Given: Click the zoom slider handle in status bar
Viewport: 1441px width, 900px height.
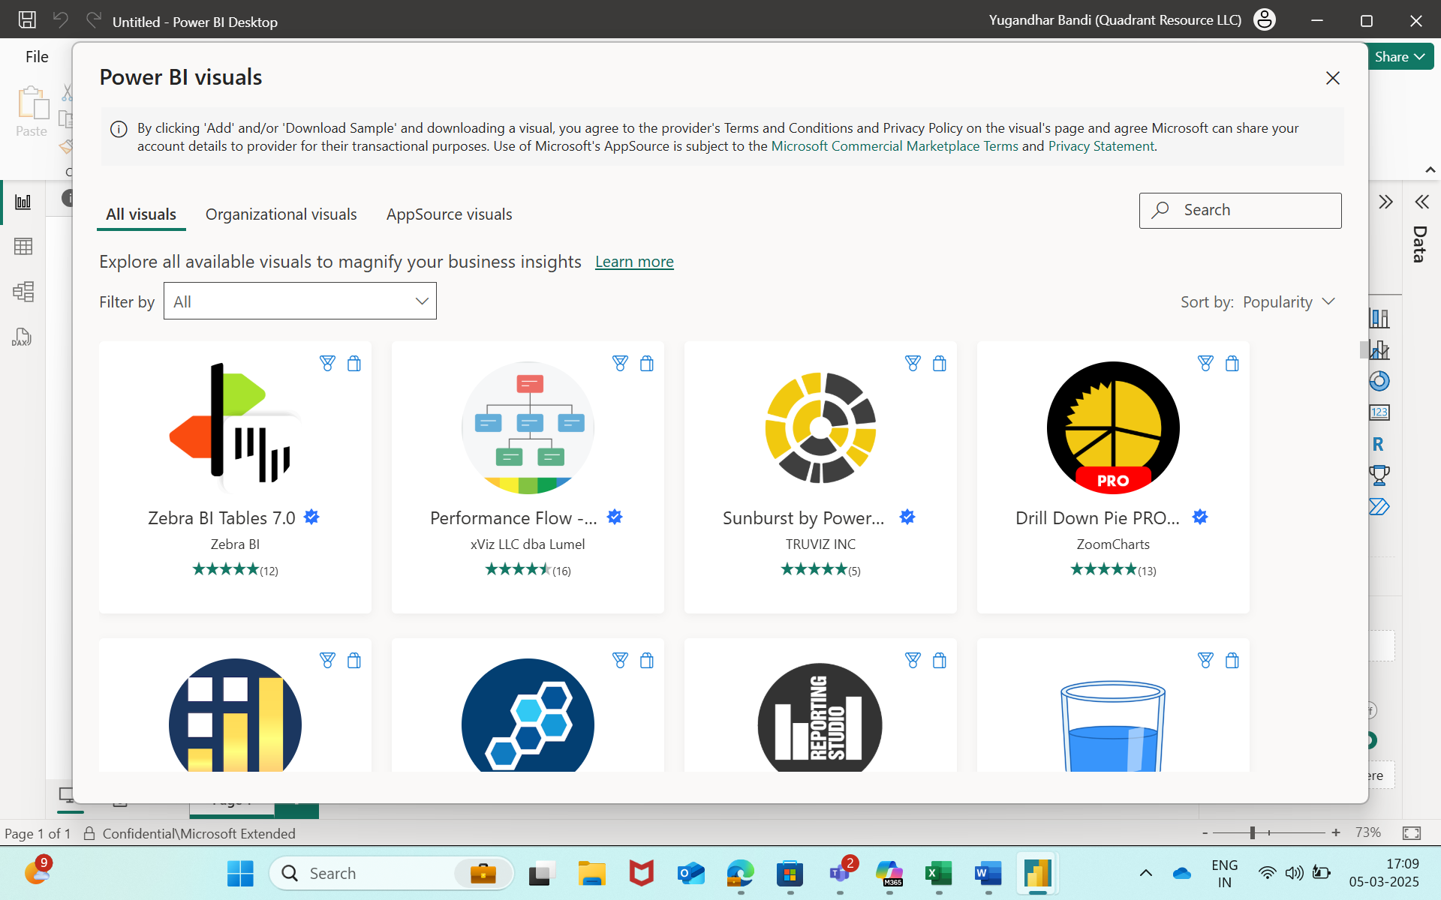Looking at the screenshot, I should pos(1253,832).
